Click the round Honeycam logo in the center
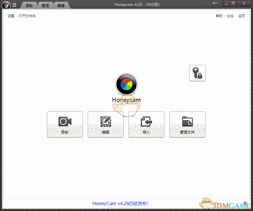Screen dimensions: 253x211 (x=126, y=84)
